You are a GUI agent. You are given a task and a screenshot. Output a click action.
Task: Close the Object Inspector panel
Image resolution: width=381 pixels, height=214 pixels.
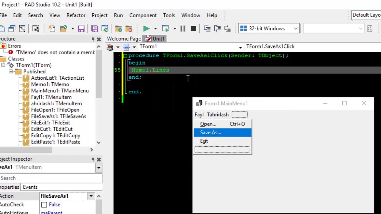coord(99,159)
